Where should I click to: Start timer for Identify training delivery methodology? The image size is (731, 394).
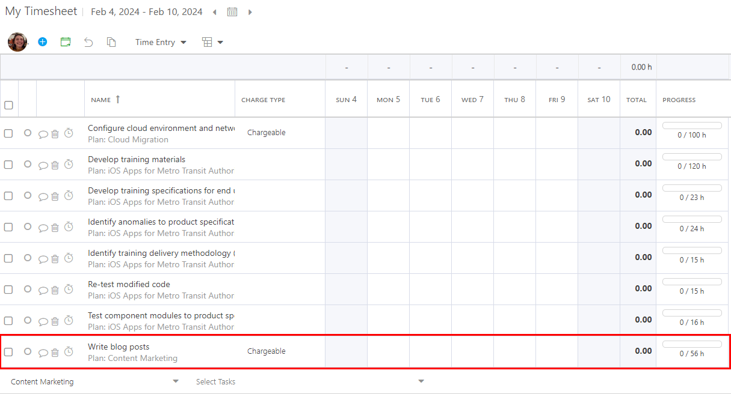click(69, 258)
